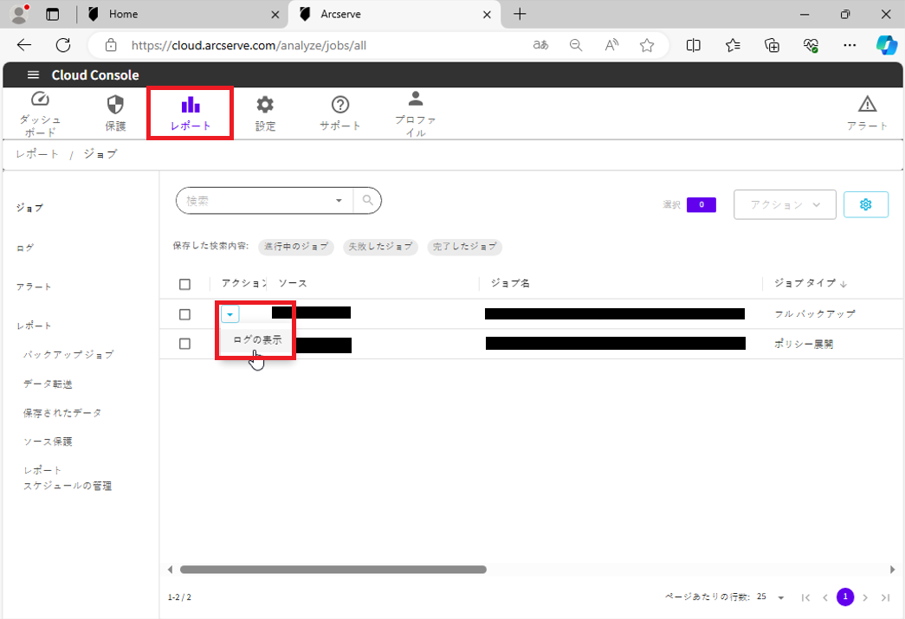
Task: Open the アクション dropdown button
Action: [785, 204]
